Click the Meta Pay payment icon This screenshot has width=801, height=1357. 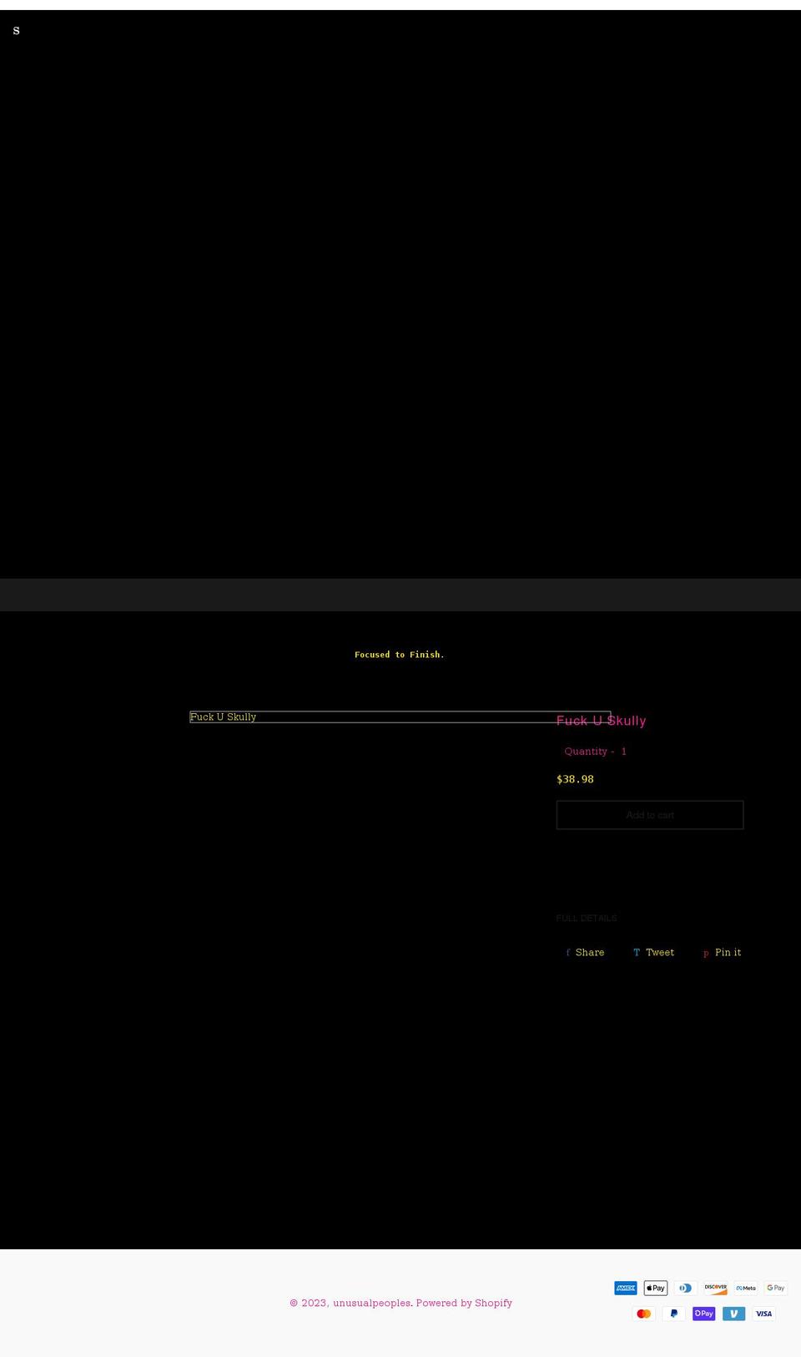pos(746,1288)
